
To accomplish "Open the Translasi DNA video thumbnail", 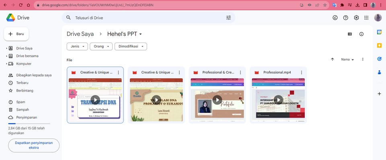I will (156, 99).
